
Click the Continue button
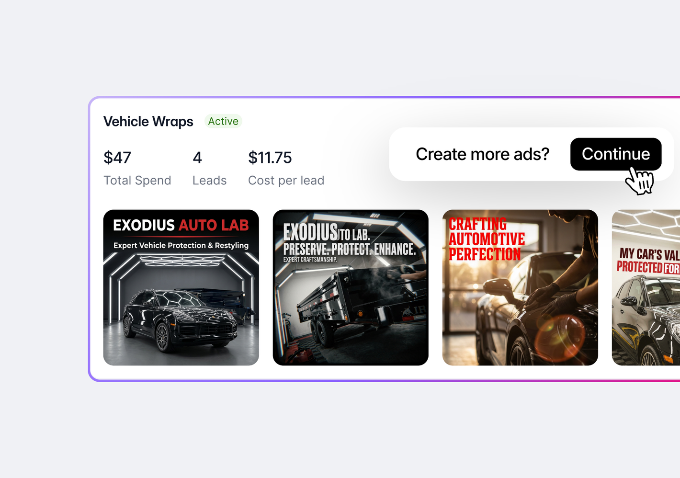coord(616,154)
